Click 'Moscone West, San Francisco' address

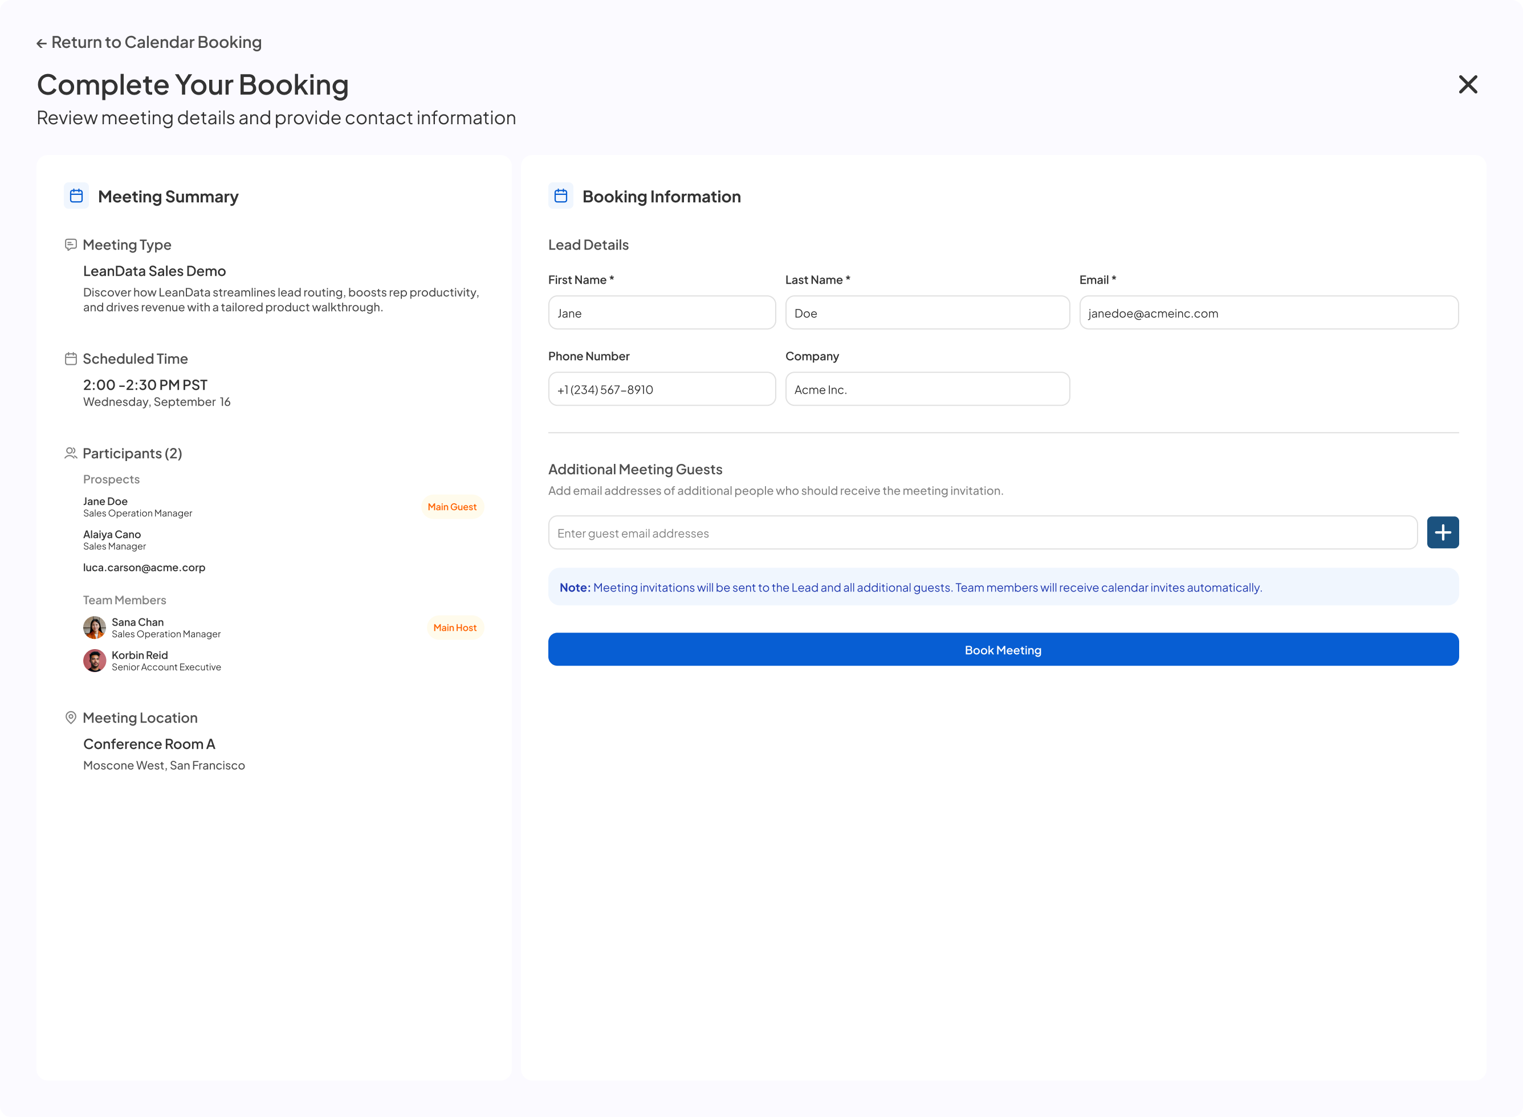pyautogui.click(x=164, y=765)
